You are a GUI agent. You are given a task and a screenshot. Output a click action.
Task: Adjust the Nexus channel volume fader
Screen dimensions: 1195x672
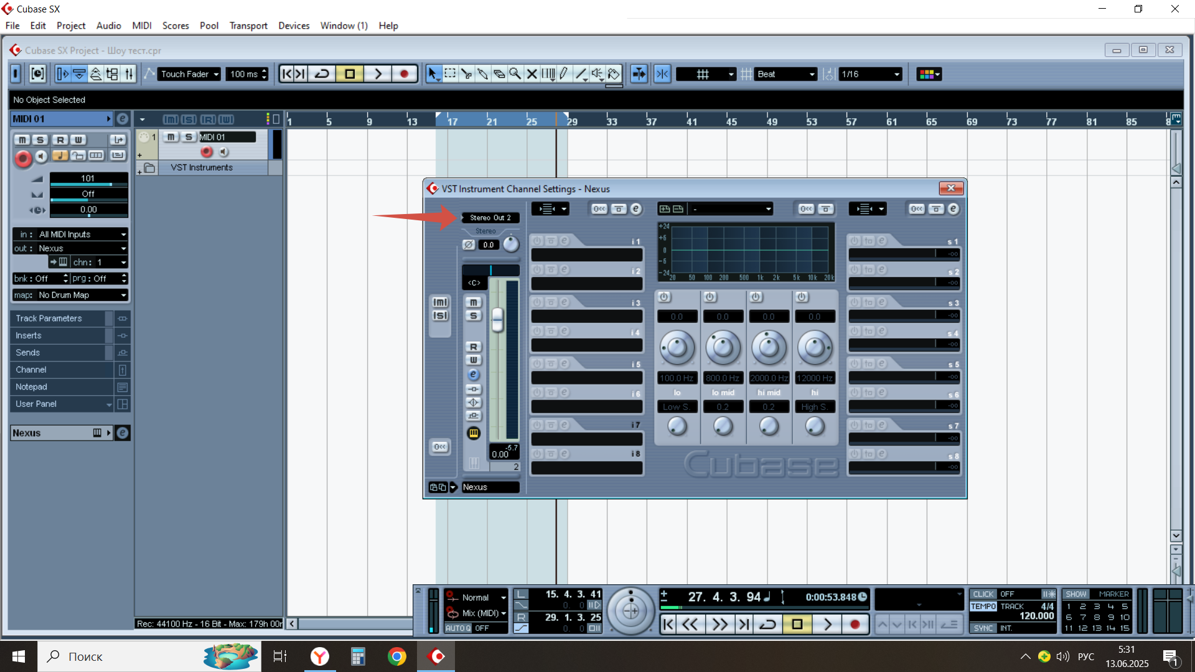pos(497,320)
